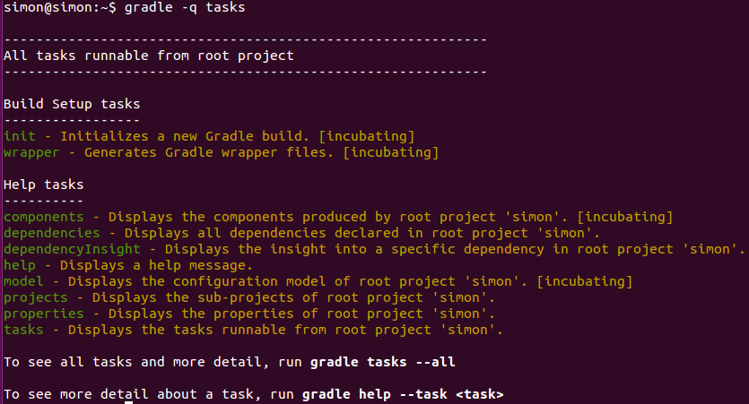Image resolution: width=749 pixels, height=404 pixels.
Task: Click the 'All tasks runnable from root project' line
Action: pyautogui.click(x=148, y=56)
